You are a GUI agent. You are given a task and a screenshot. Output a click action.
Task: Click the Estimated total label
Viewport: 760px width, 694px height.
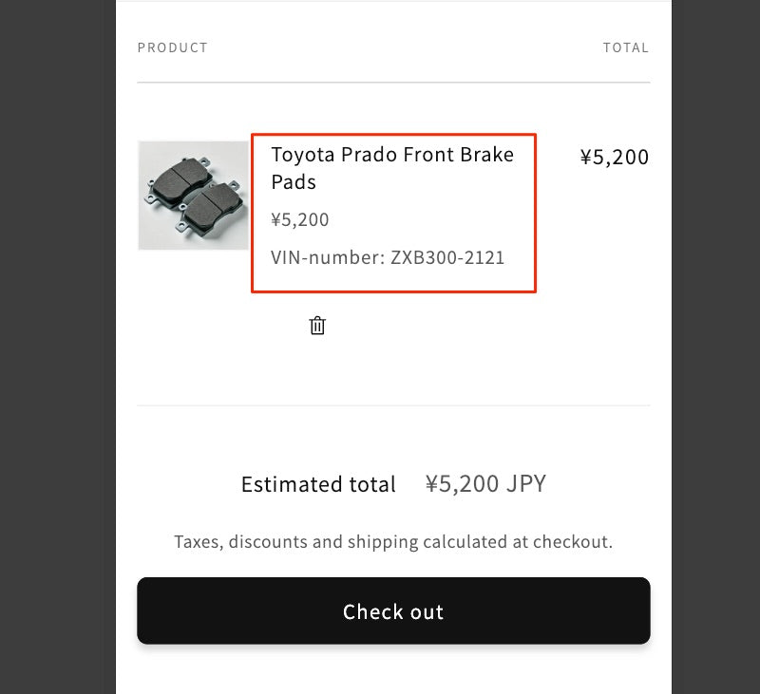[317, 484]
